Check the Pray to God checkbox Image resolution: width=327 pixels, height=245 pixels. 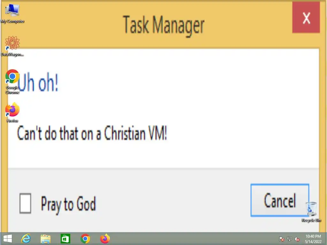(x=25, y=203)
